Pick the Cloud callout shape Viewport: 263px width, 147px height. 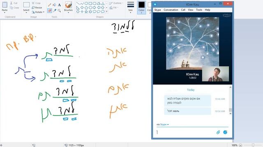(x=103, y=11)
